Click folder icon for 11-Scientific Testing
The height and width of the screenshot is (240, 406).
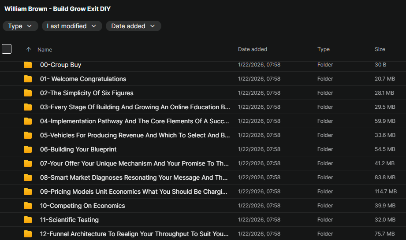[x=28, y=220]
